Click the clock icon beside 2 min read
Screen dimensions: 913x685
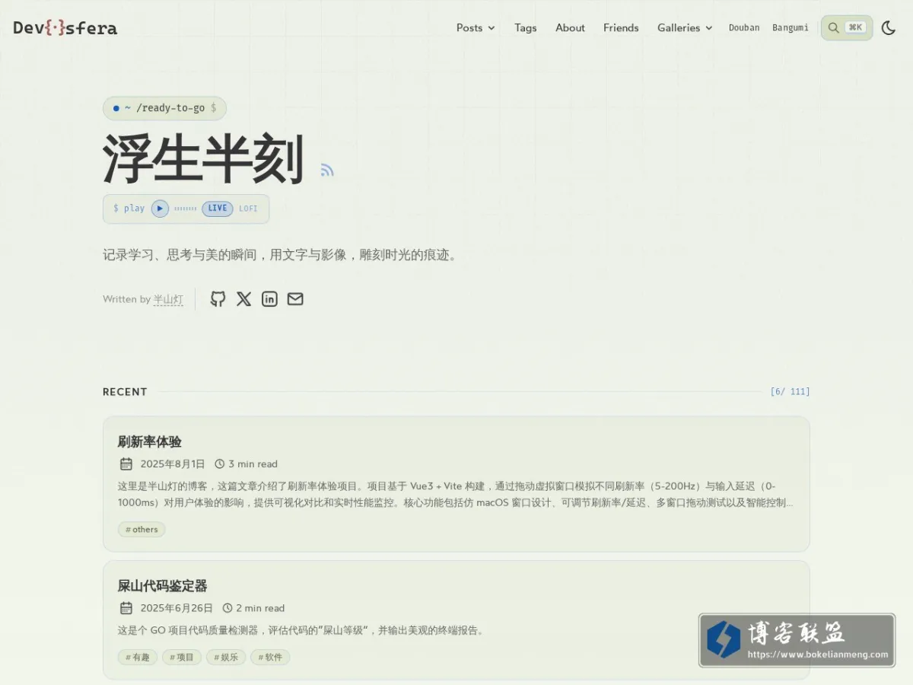coord(227,608)
